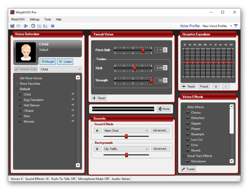The height and width of the screenshot is (190, 249).
Task: Click the Timbre Shift slider handle
Action: tap(134, 68)
